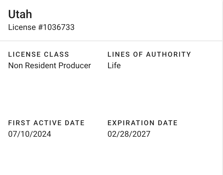Click the word AUTHORITY in the label
The width and height of the screenshot is (223, 175).
tap(168, 54)
